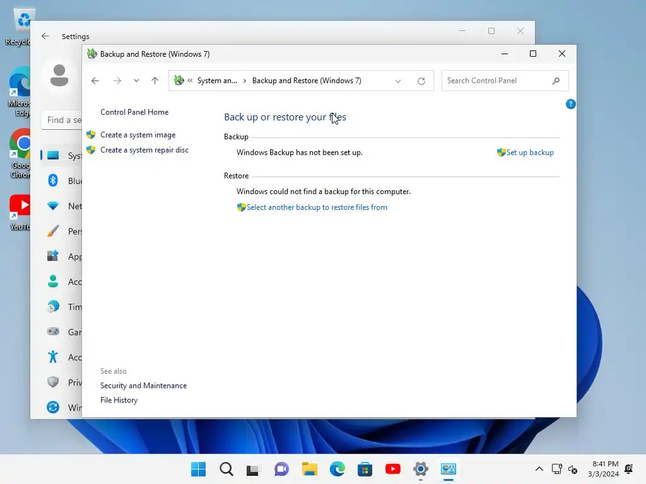The height and width of the screenshot is (484, 646).
Task: Close the Backup and Restore window
Action: [562, 54]
